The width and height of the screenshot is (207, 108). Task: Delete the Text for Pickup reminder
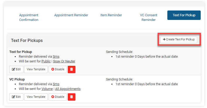coord(71,69)
